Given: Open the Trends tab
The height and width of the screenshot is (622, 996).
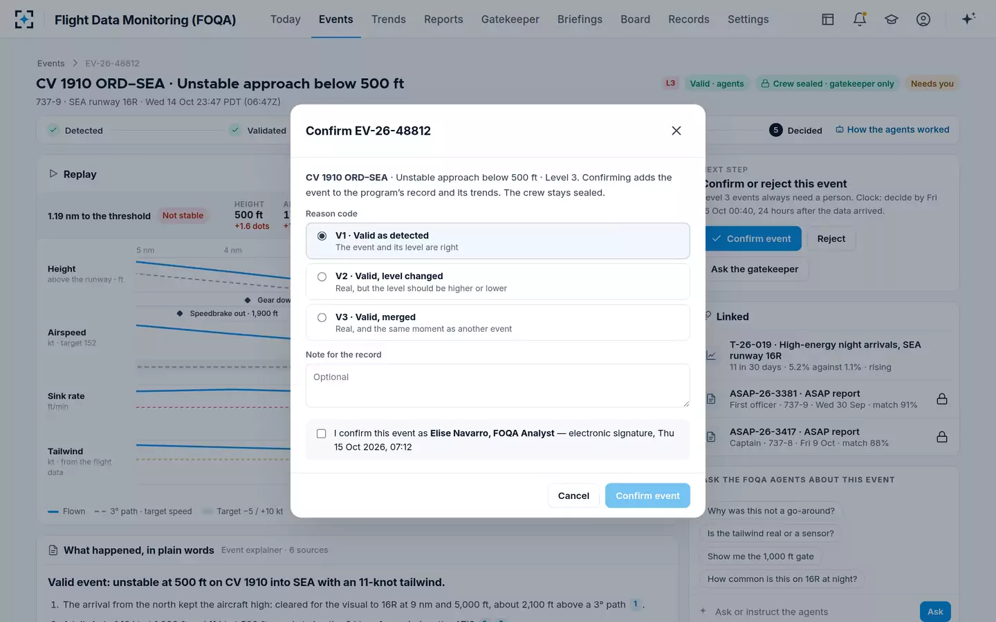Looking at the screenshot, I should [389, 19].
